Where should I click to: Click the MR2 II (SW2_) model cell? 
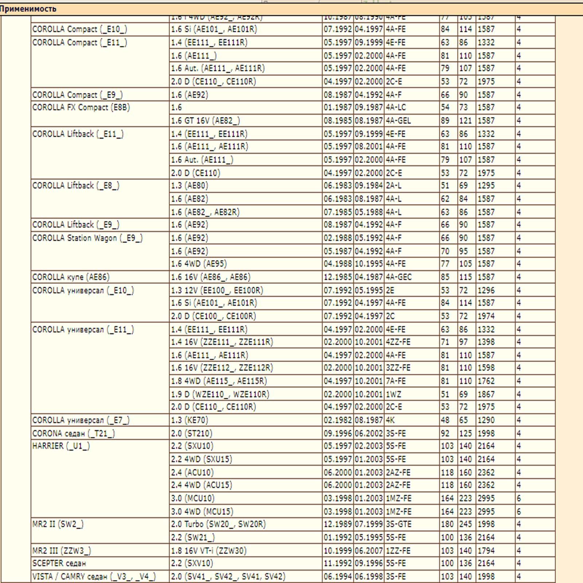pyautogui.click(x=58, y=524)
